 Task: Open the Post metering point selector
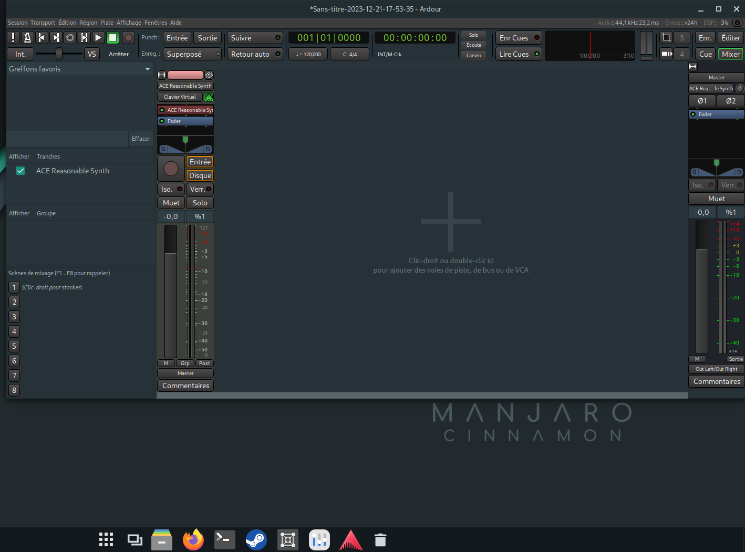tap(204, 363)
